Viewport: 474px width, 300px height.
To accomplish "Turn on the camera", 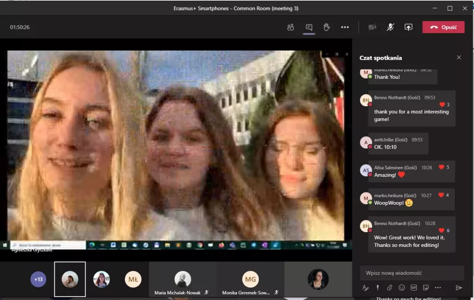I will pyautogui.click(x=372, y=27).
